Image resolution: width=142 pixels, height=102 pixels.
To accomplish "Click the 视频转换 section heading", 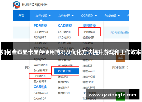I will point(89,26).
